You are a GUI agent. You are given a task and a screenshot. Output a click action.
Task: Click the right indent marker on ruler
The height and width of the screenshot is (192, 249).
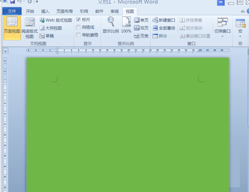pyautogui.click(x=198, y=51)
